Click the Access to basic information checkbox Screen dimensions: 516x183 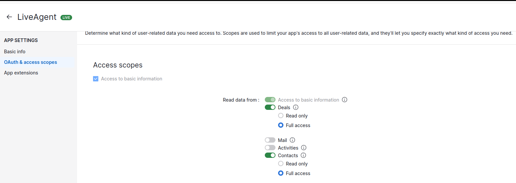[x=96, y=79]
